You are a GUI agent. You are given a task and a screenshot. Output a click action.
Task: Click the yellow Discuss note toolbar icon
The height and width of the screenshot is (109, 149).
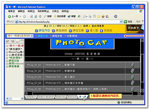point(99,16)
